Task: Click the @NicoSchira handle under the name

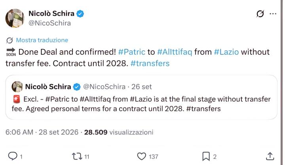Action: pos(49,23)
